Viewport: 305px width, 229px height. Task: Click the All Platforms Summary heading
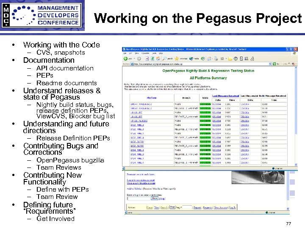coord(208,78)
